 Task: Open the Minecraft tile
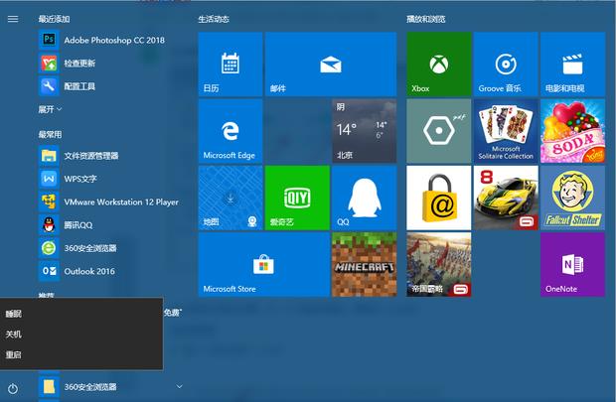click(363, 265)
